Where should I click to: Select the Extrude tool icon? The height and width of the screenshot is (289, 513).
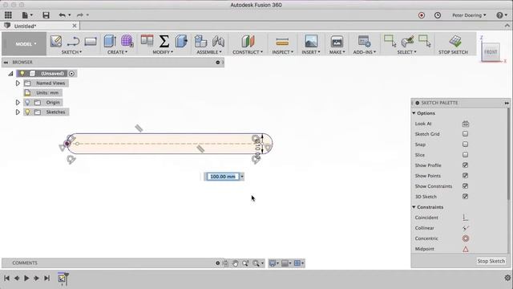tap(110, 41)
